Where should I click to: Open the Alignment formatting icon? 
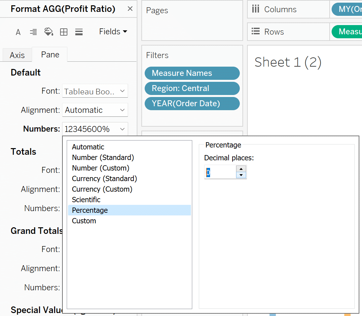coord(33,32)
